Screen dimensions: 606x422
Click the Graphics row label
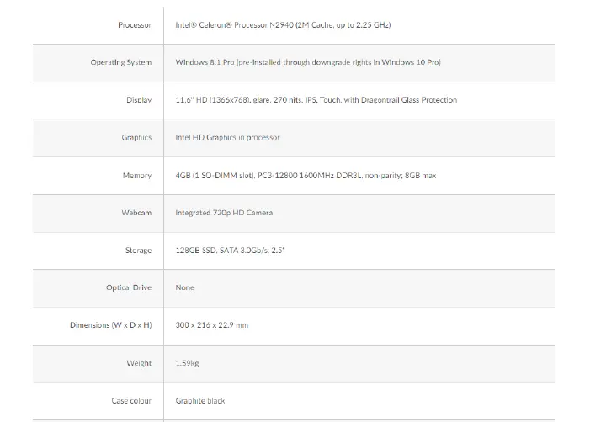136,138
